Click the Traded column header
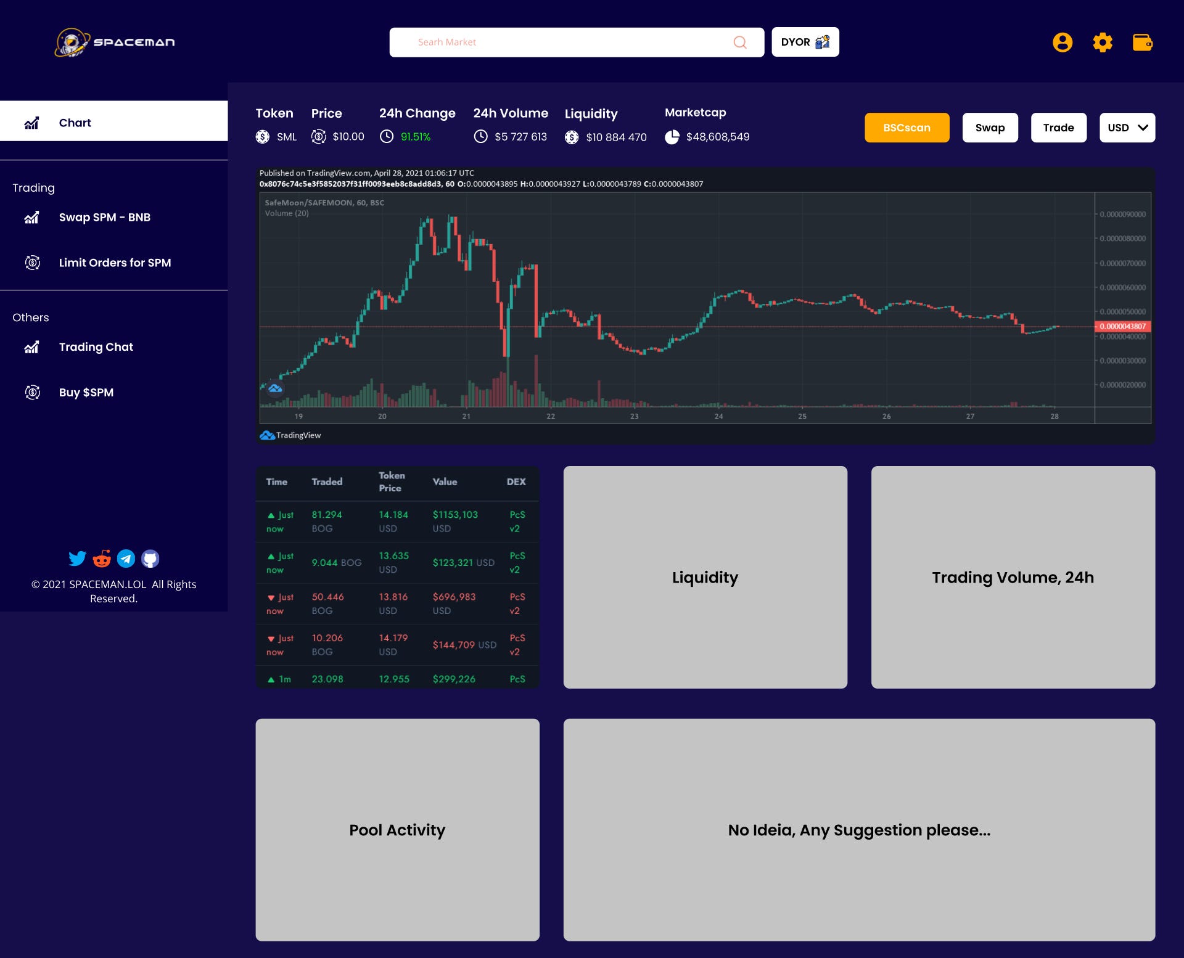Screen dimensions: 1184x958 pyautogui.click(x=327, y=481)
